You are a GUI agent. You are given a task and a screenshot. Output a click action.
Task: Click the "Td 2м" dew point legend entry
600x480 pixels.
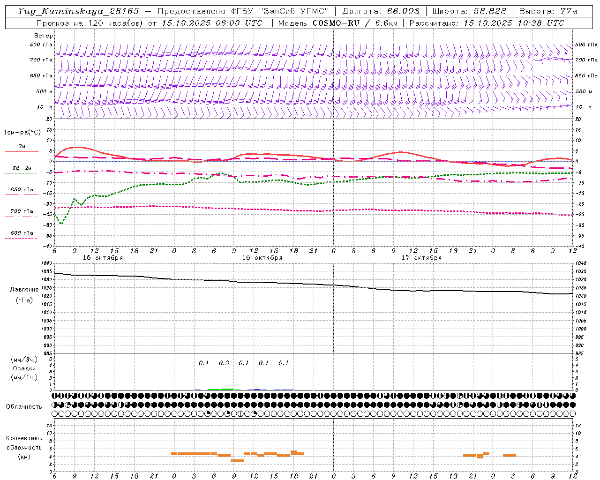[22, 168]
